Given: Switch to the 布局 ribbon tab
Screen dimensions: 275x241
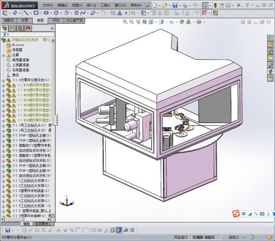Looking at the screenshot, I should coord(24,21).
